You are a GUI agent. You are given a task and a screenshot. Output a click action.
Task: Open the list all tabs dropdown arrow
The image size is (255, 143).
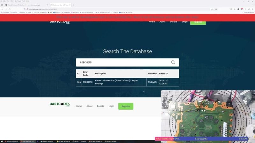[x=253, y=5]
